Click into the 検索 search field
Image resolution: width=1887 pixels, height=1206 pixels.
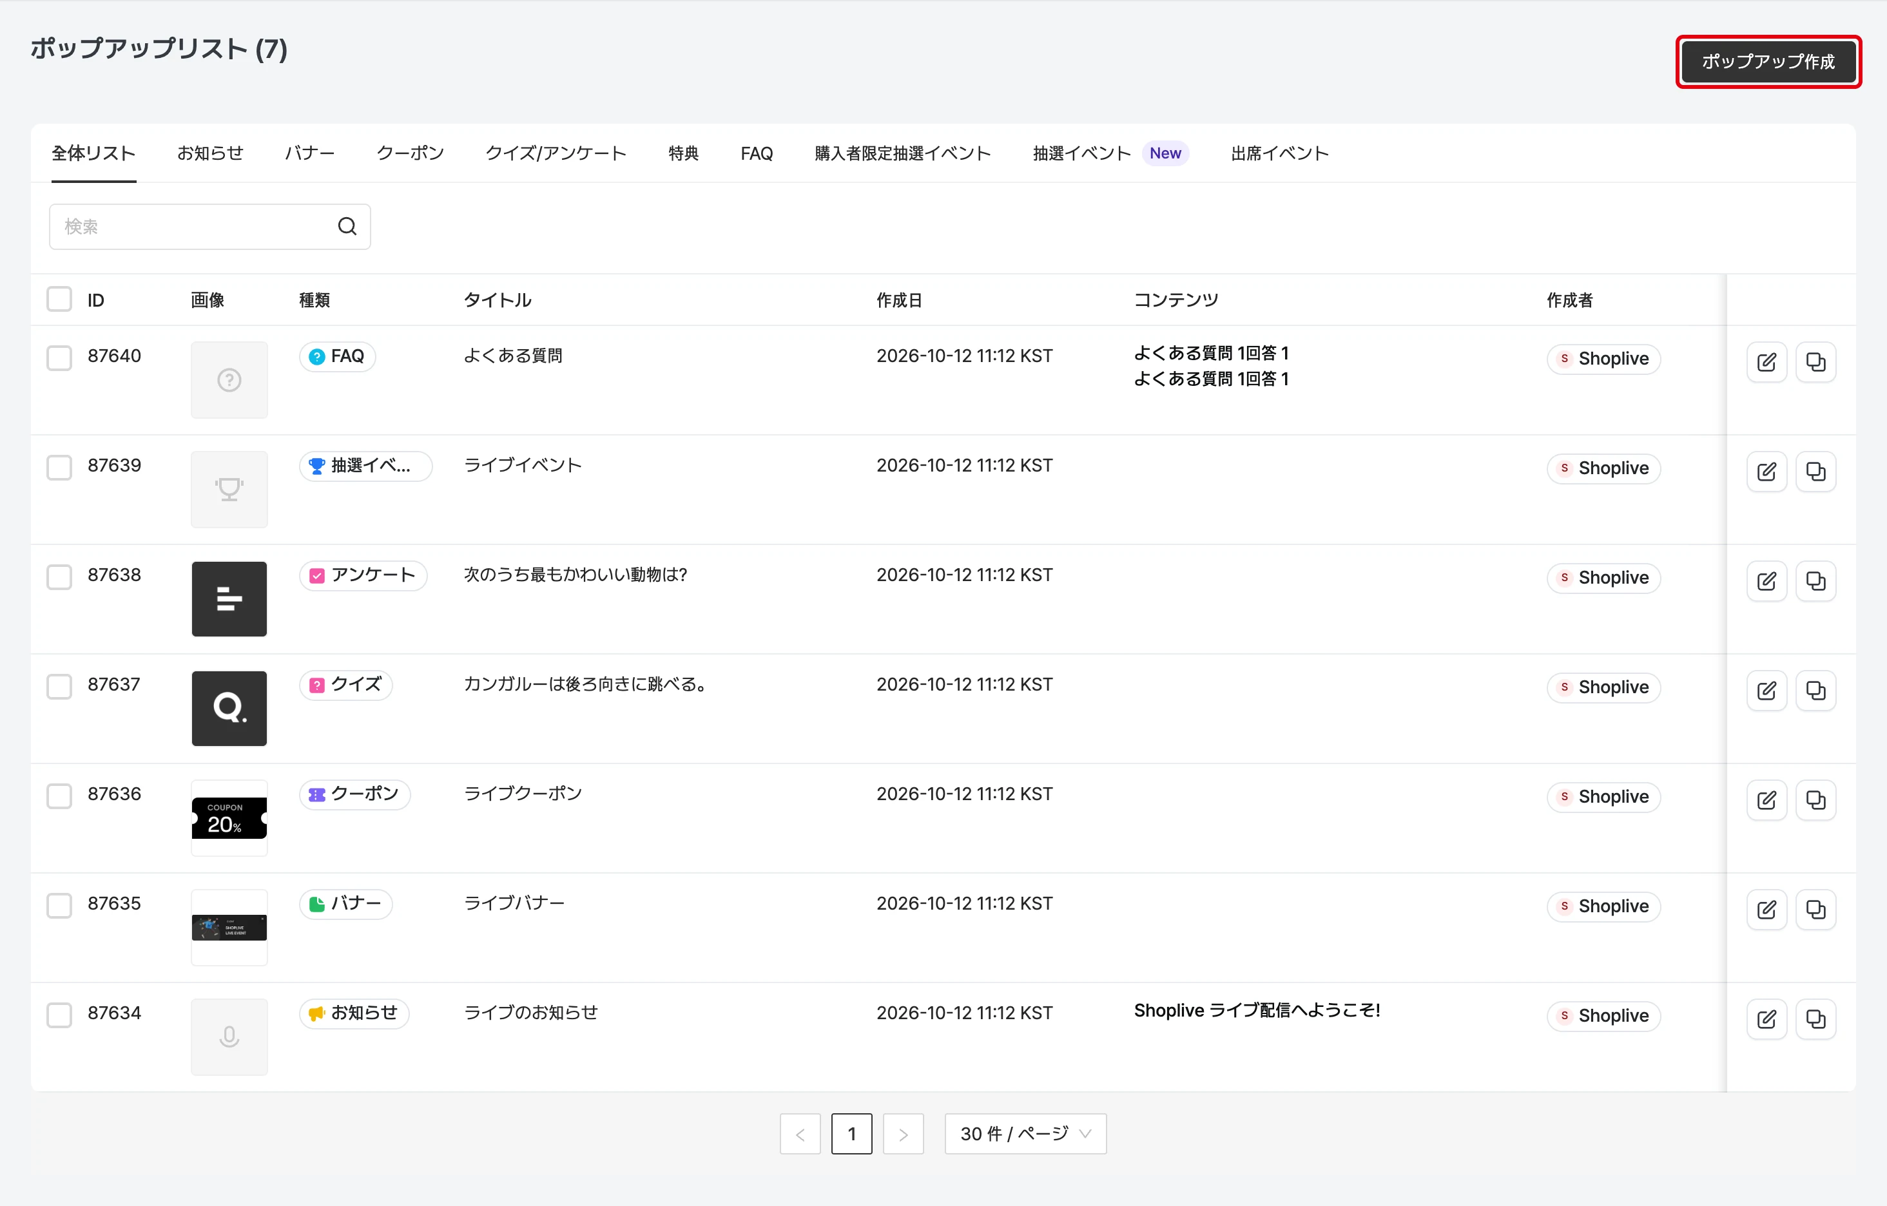point(210,227)
